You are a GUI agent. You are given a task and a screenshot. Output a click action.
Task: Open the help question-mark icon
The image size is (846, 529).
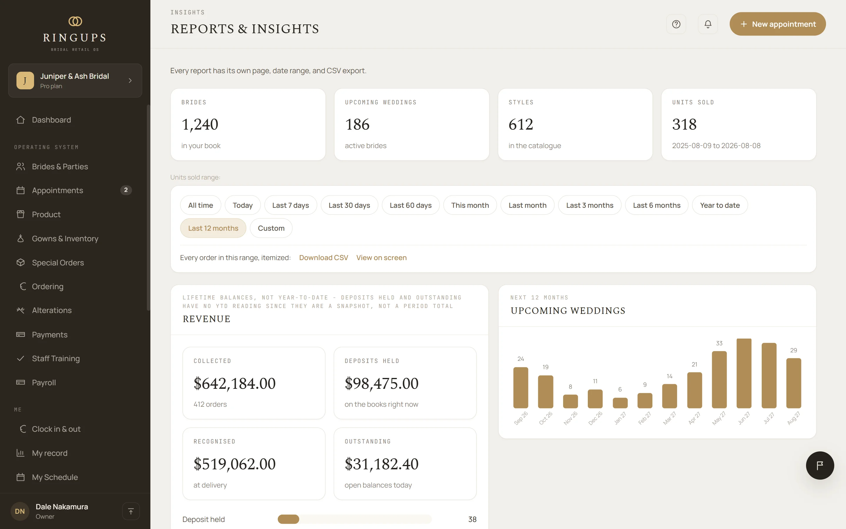(676, 24)
